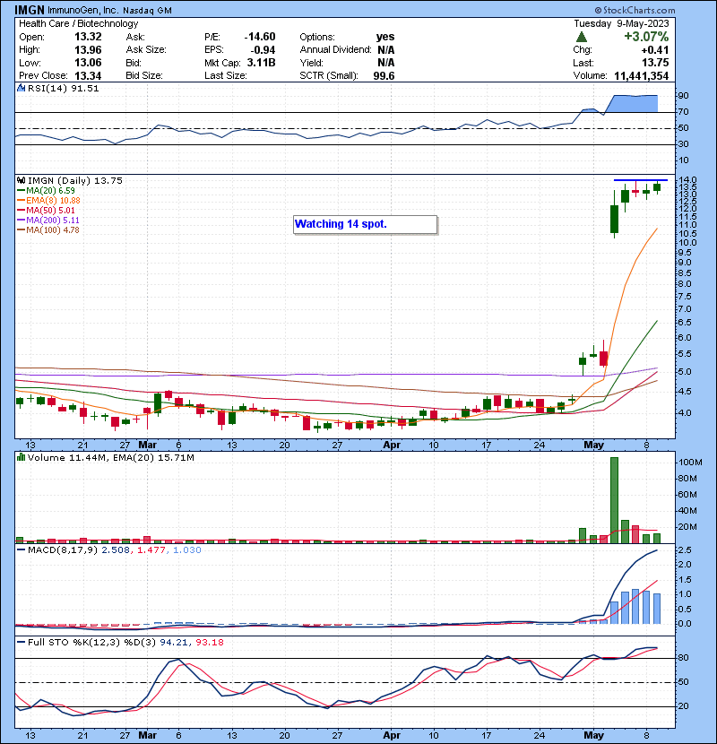
Task: Click the RSI indicator icon beside RSI(14)
Action: (x=22, y=88)
